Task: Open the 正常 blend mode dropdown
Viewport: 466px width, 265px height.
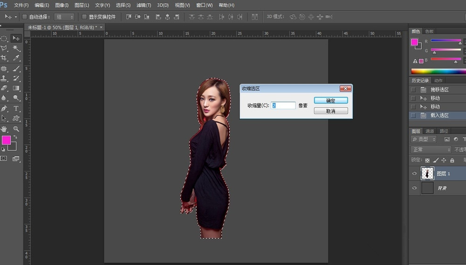Action: point(431,149)
